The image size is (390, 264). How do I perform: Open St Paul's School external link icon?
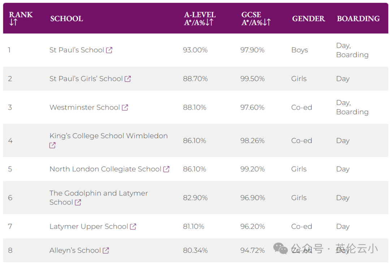click(109, 50)
